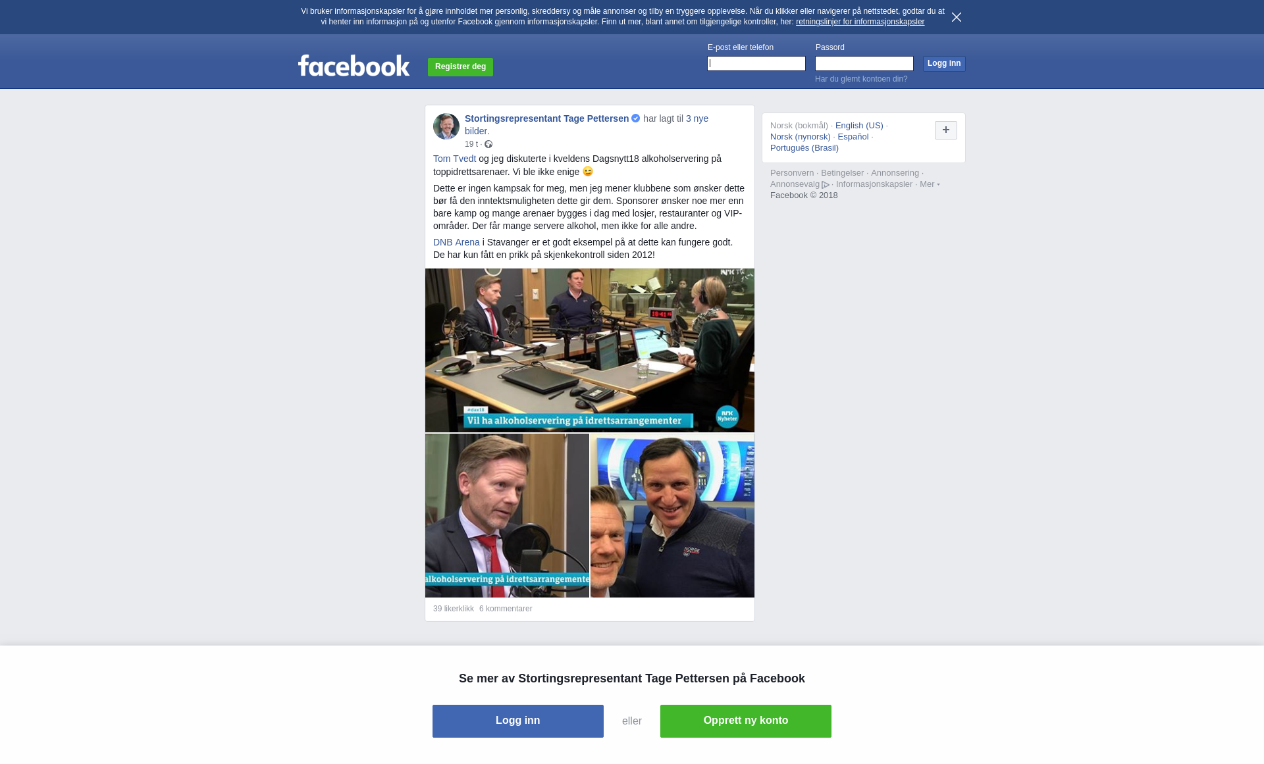
Task: Click the green Registrer deg button
Action: (x=460, y=67)
